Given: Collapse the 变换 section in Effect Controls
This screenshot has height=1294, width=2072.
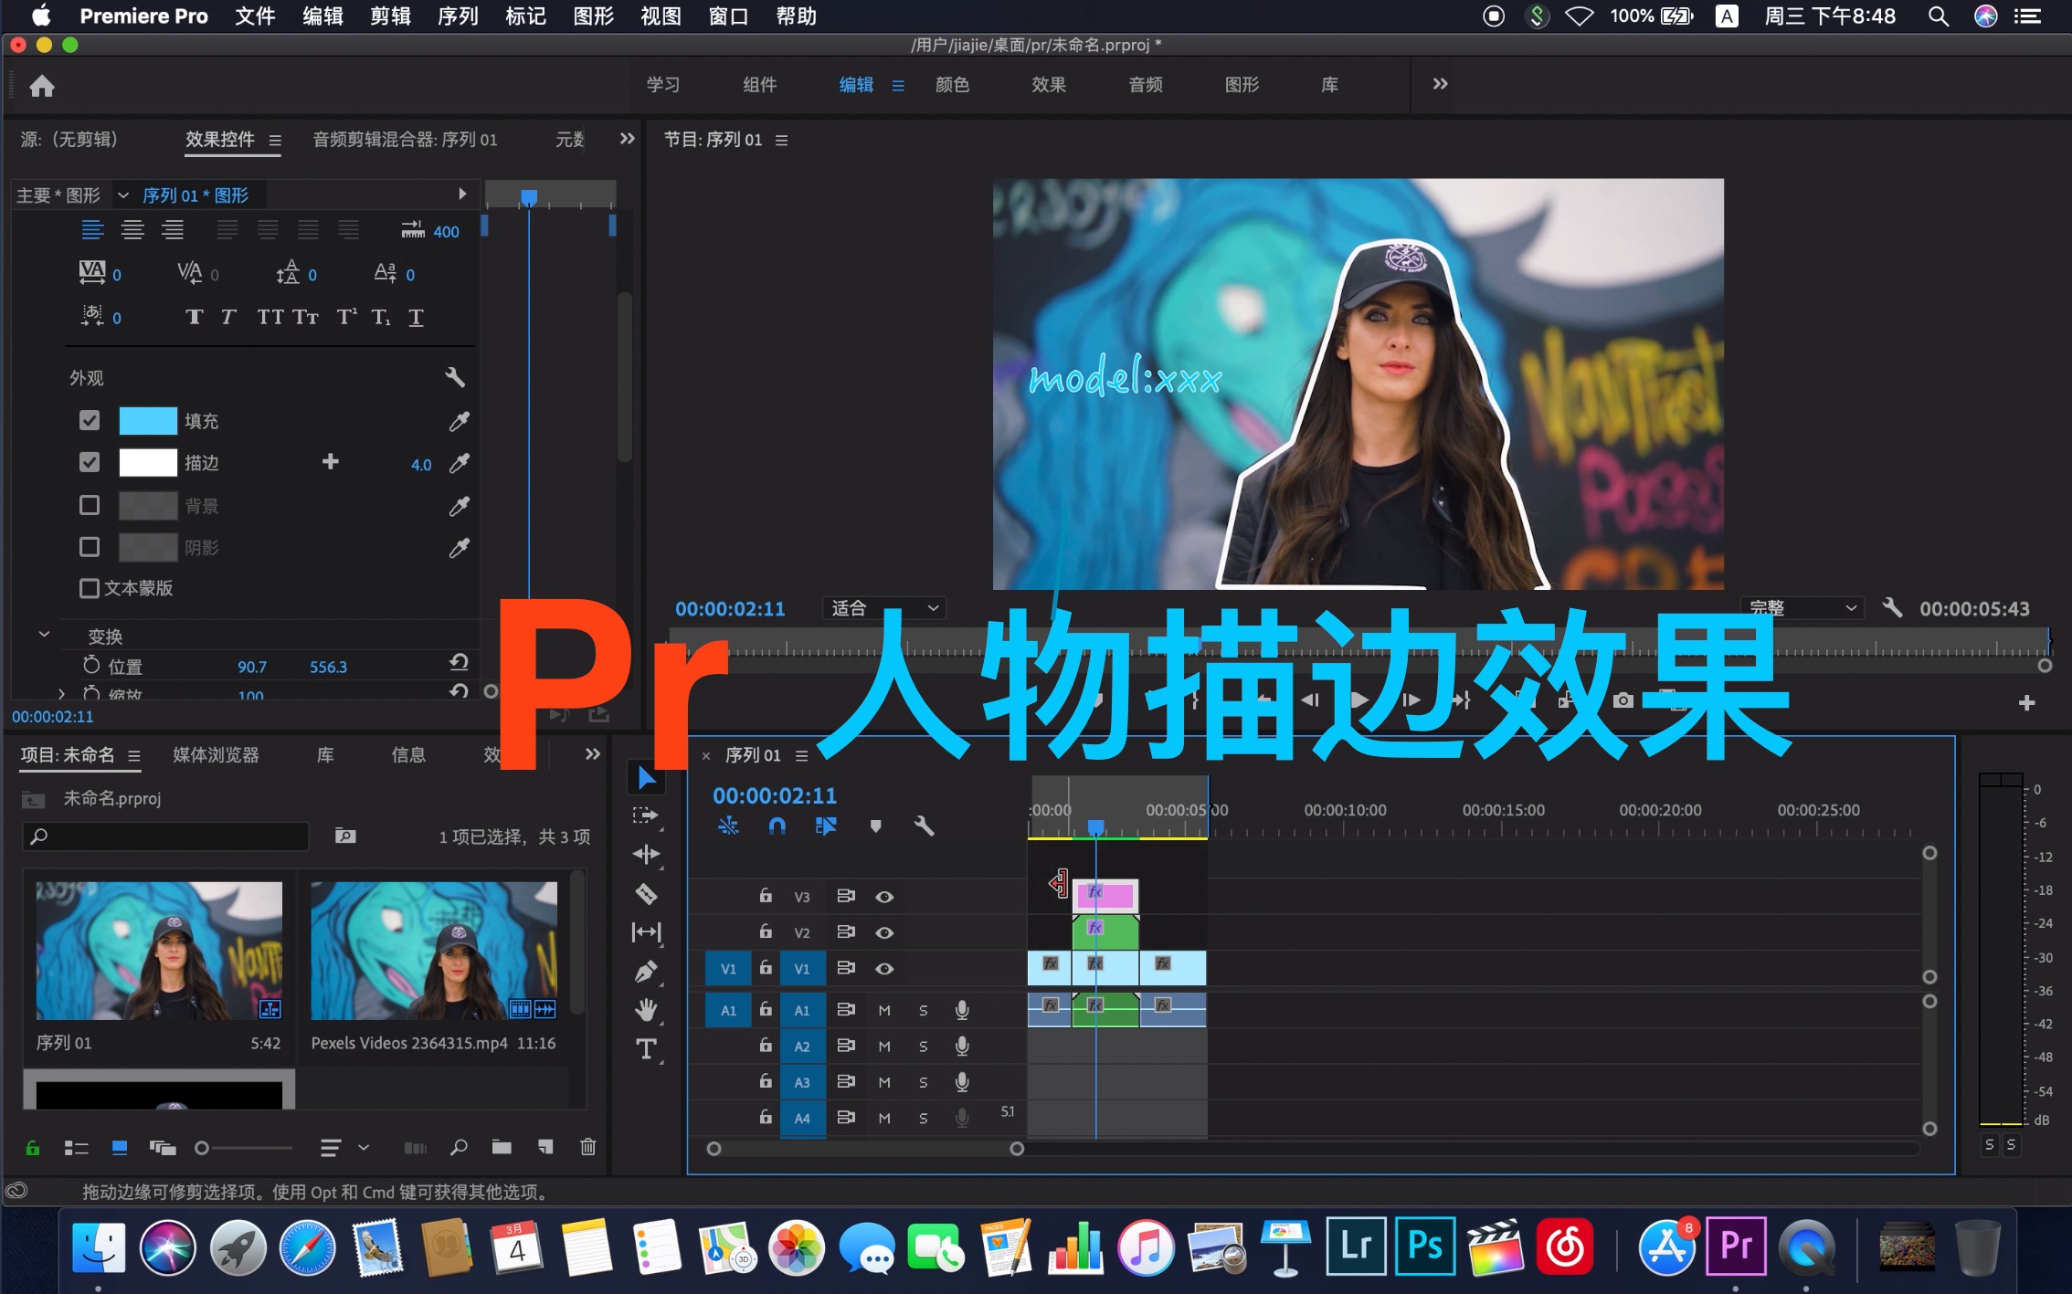Looking at the screenshot, I should [x=44, y=634].
